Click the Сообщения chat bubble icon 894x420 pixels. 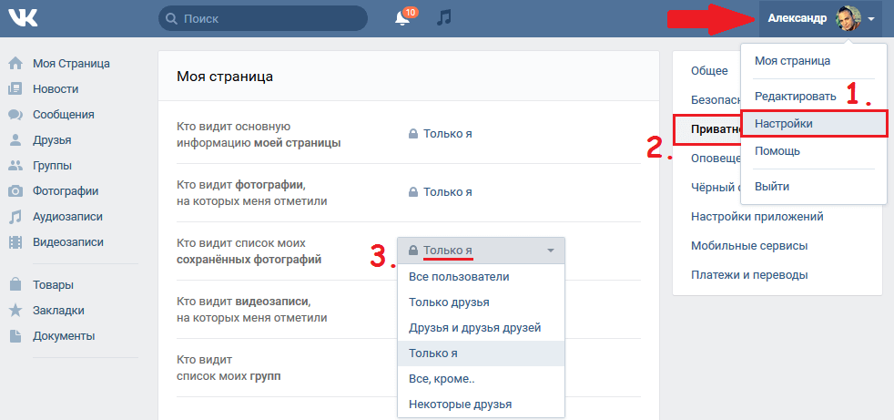pyautogui.click(x=15, y=115)
